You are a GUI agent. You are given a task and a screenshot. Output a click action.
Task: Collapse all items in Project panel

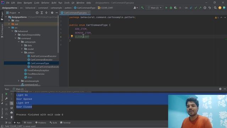click(x=46, y=13)
